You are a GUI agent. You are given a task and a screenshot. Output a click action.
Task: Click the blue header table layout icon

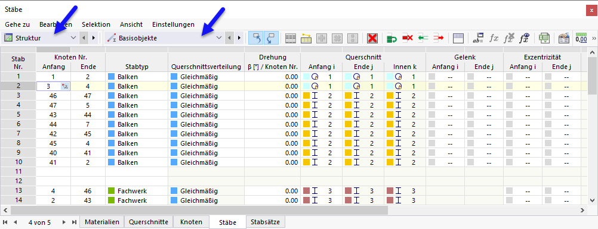[x=458, y=38]
